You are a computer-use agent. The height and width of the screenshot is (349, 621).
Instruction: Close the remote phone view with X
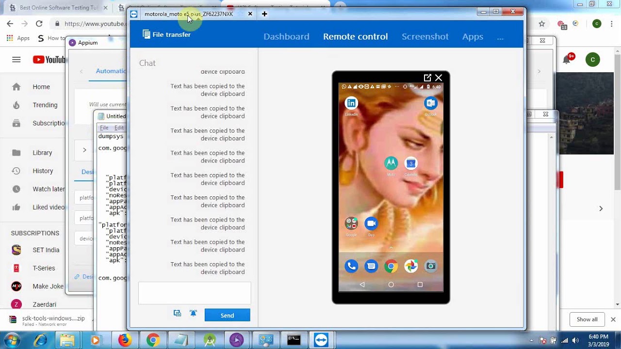pyautogui.click(x=439, y=78)
